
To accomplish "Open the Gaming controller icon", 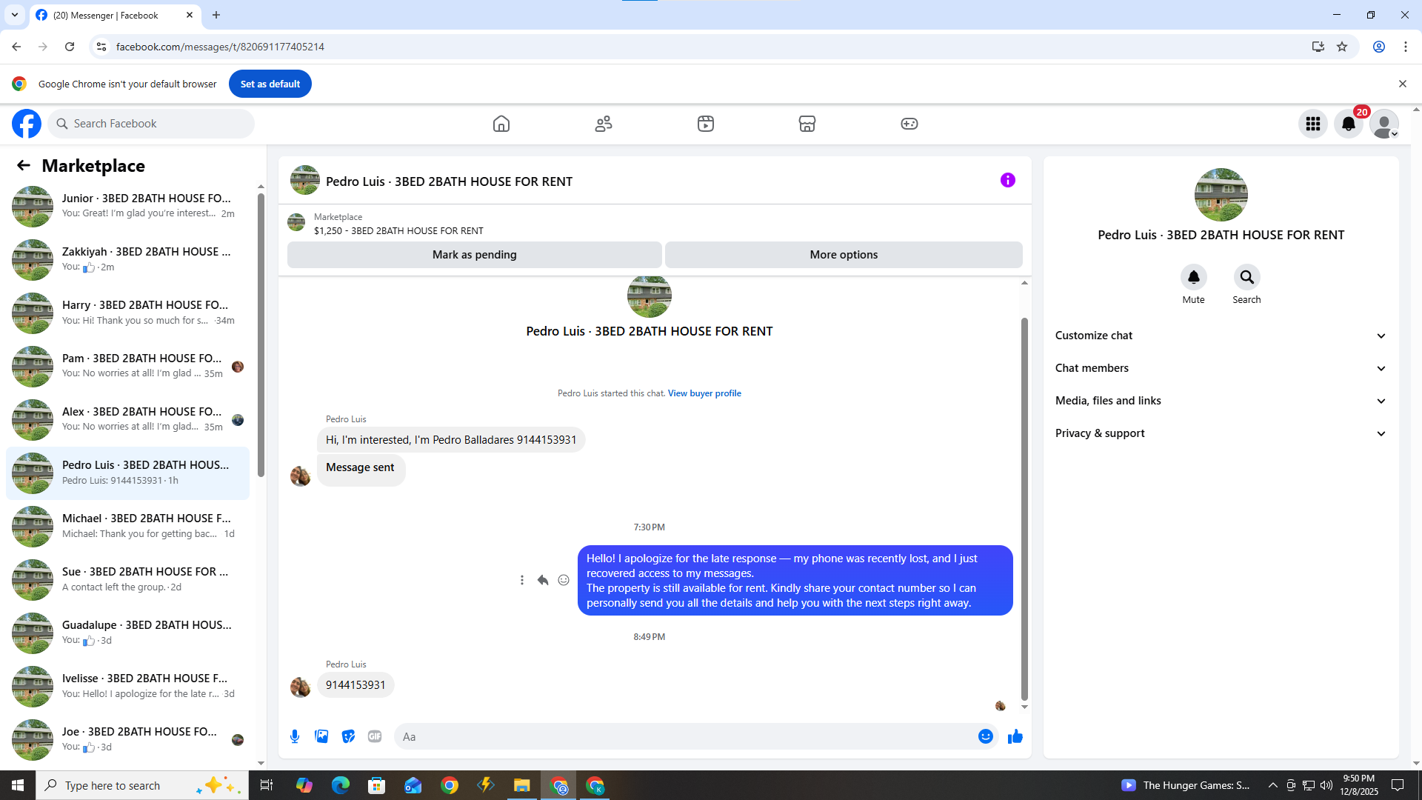I will tap(909, 124).
